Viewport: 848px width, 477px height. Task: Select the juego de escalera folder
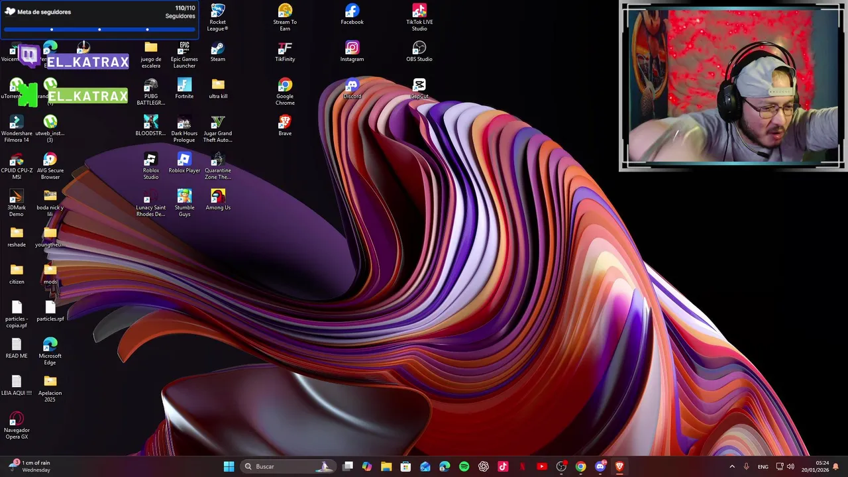pyautogui.click(x=150, y=54)
